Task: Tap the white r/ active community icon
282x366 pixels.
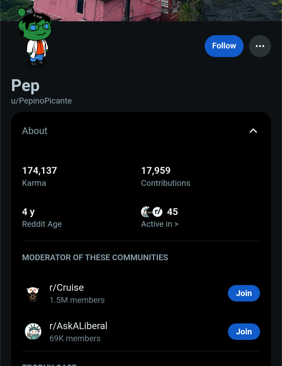Action: point(157,212)
